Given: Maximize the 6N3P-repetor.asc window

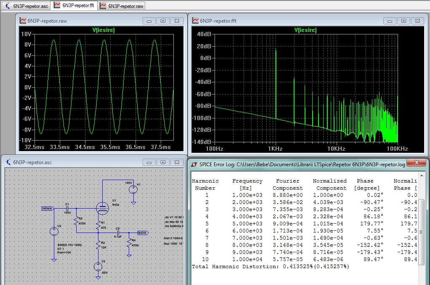Looking at the screenshot, I should (x=163, y=162).
